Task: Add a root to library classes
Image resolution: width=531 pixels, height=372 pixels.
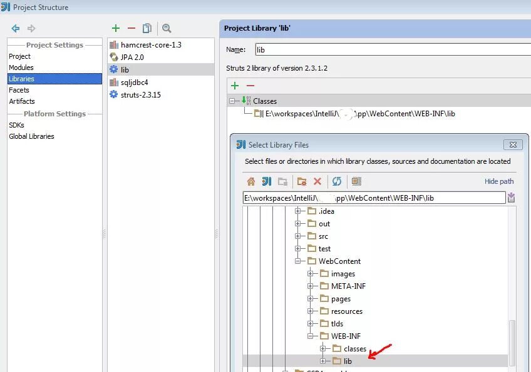Action: coord(235,86)
